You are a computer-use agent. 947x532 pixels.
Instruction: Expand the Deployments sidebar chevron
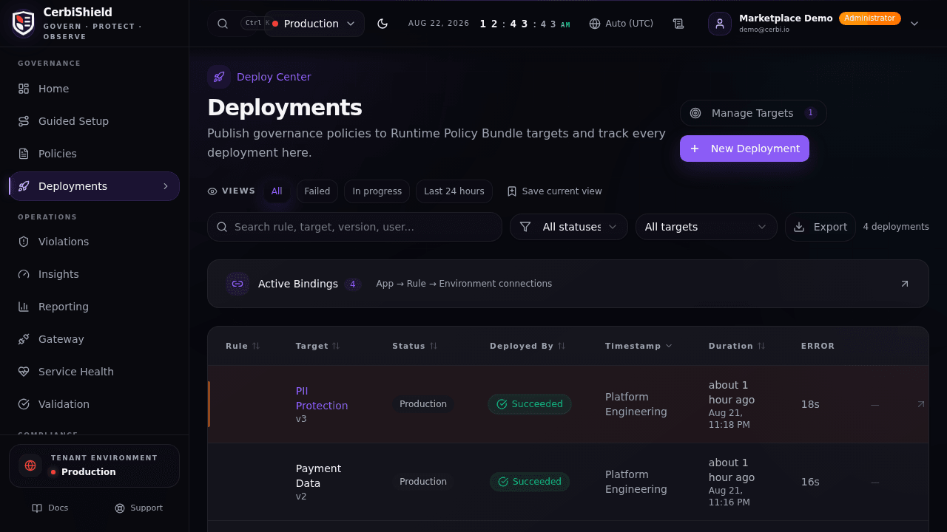(166, 186)
